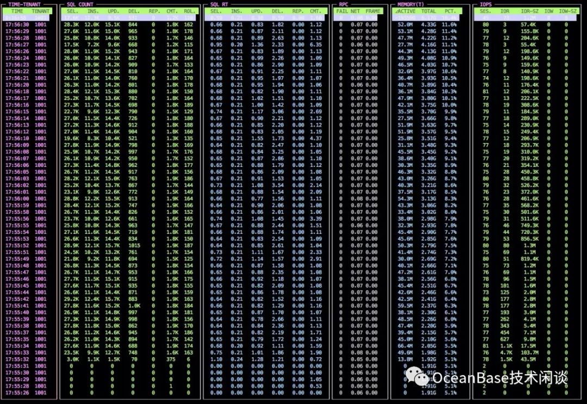Select the 66.4M active memory value
The image size is (587, 404).
tap(405, 346)
